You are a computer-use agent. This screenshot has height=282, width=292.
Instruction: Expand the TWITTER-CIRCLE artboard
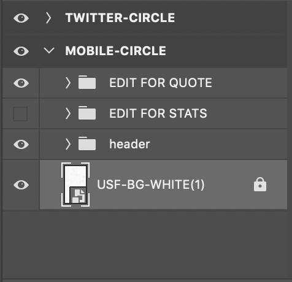[x=48, y=18]
